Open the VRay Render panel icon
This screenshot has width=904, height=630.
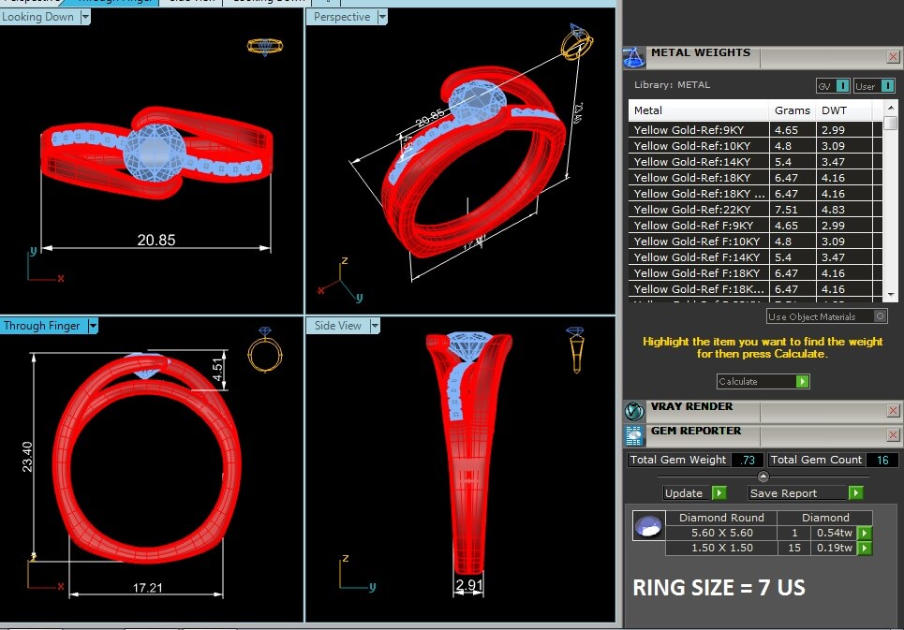point(634,411)
